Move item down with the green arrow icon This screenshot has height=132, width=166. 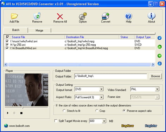click(x=160, y=55)
